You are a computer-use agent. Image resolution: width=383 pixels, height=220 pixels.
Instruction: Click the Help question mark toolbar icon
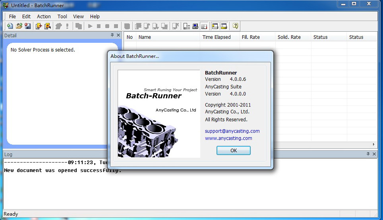pyautogui.click(x=235, y=26)
